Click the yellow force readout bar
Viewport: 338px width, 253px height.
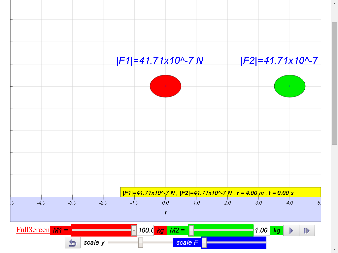click(220, 192)
